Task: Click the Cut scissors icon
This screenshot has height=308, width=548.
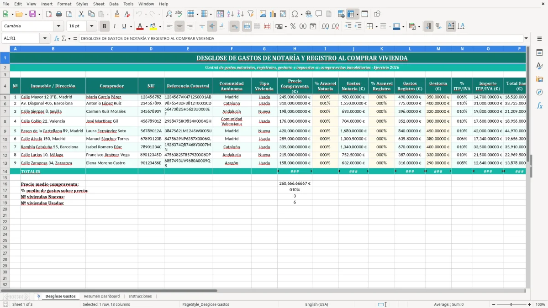Action: pos(81,14)
